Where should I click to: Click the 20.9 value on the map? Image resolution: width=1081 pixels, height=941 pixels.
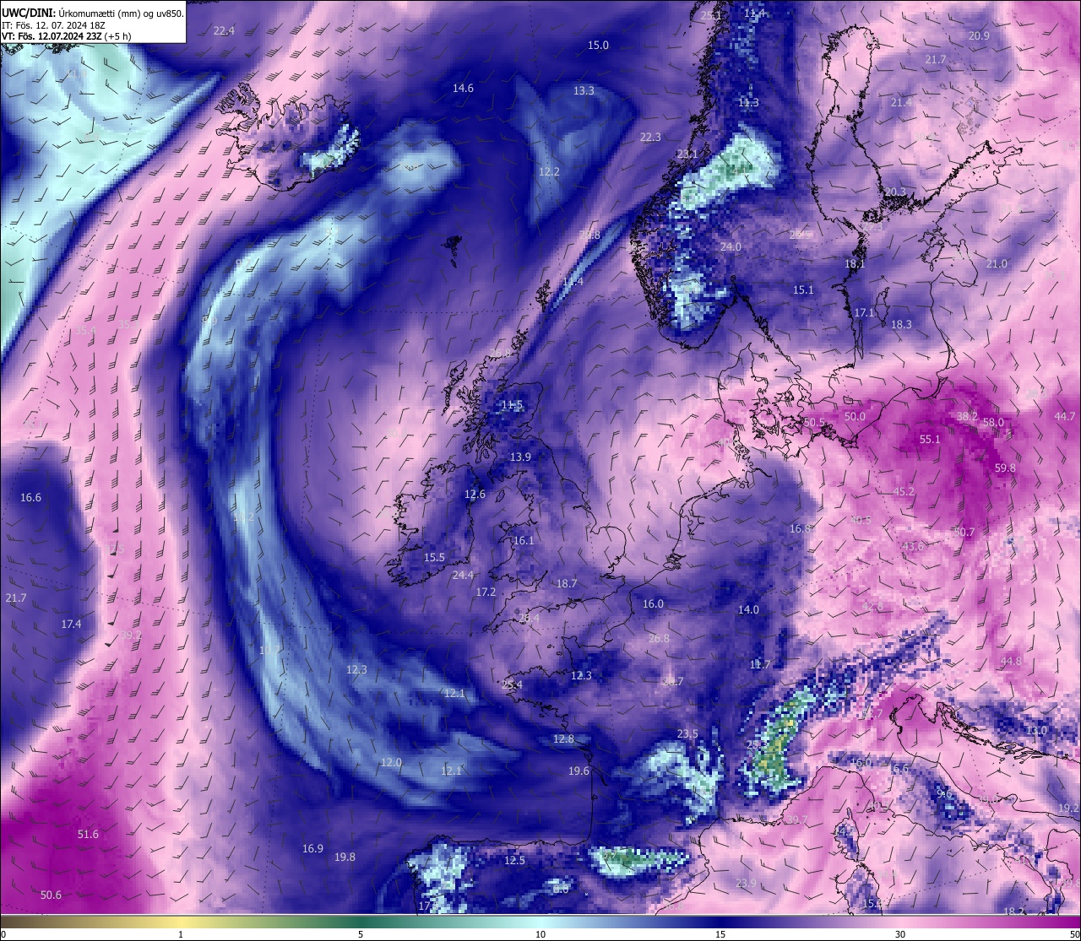pyautogui.click(x=979, y=36)
